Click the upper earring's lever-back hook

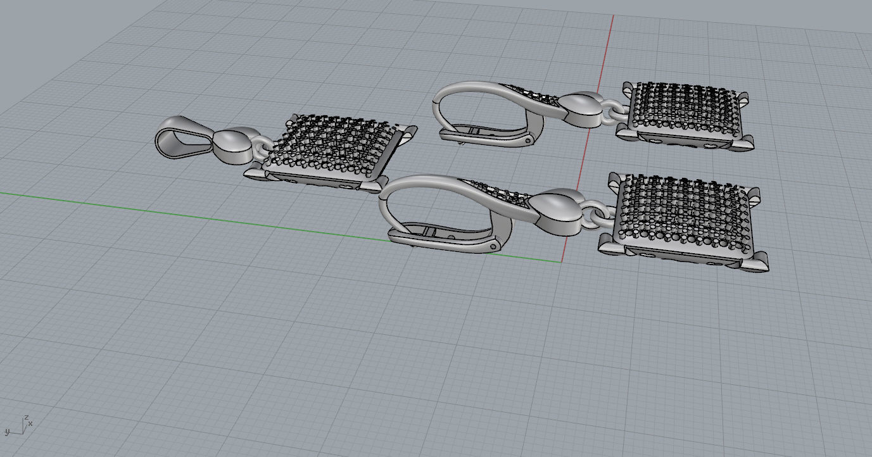[x=488, y=114]
